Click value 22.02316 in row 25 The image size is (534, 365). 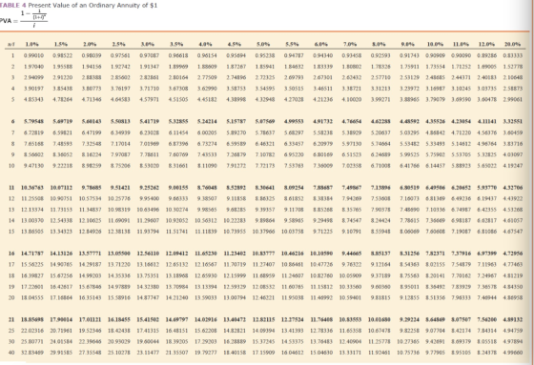(x=32, y=331)
